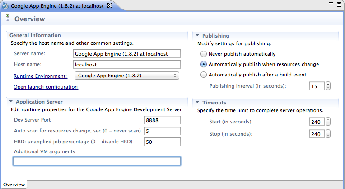Click the server icon beside Overview heading
345x189 pixels.
(8, 19)
